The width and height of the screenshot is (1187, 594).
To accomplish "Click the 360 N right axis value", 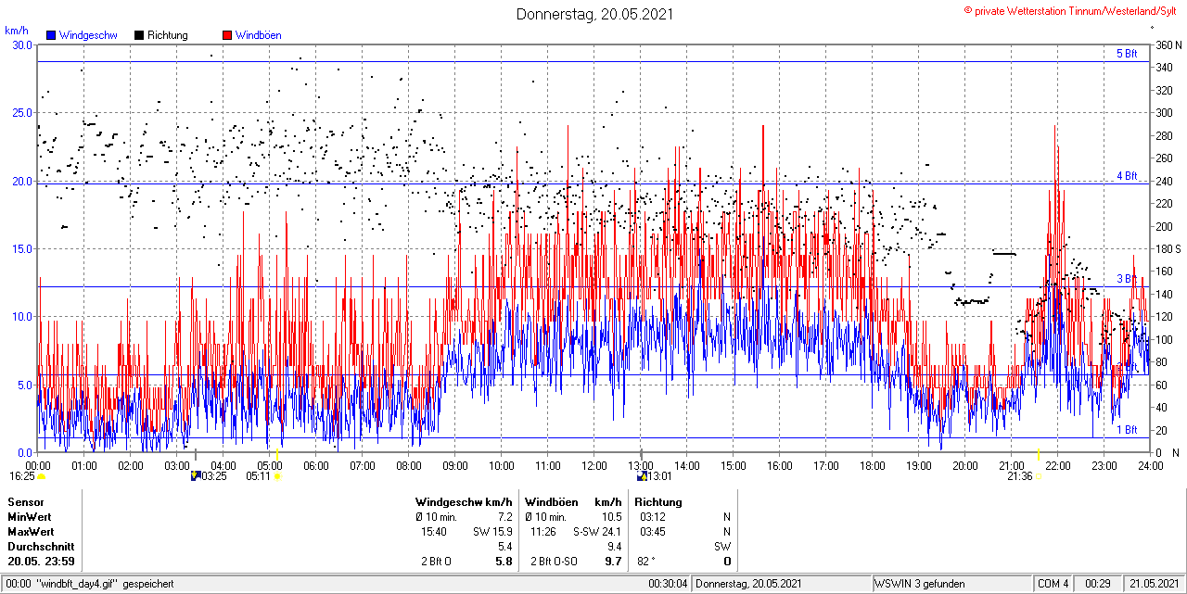I will (1168, 44).
